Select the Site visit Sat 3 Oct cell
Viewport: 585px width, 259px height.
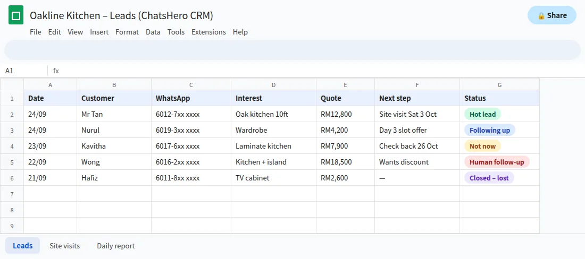(417, 114)
